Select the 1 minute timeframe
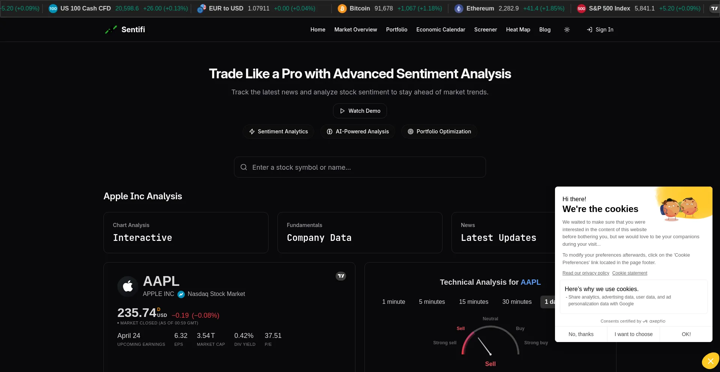Image resolution: width=720 pixels, height=372 pixels. (393, 302)
